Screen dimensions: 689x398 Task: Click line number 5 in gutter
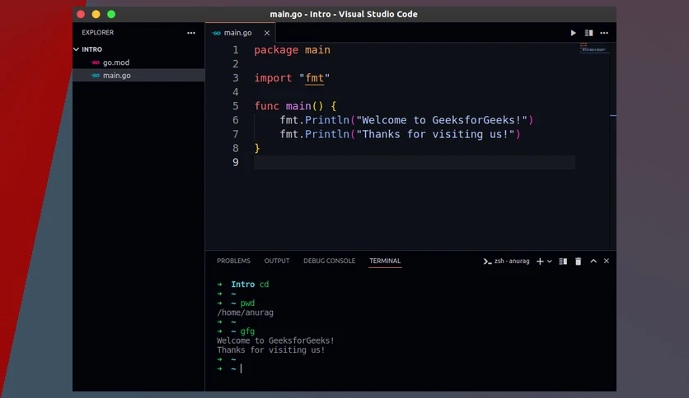(x=236, y=106)
